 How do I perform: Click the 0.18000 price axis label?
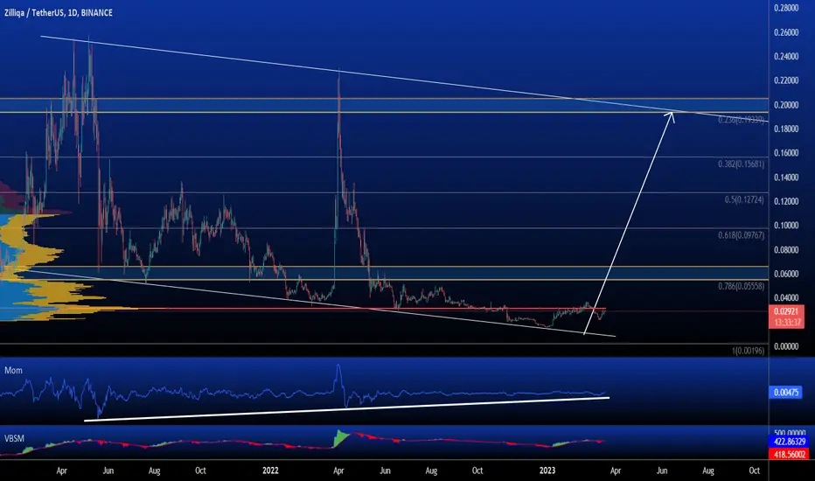point(786,129)
